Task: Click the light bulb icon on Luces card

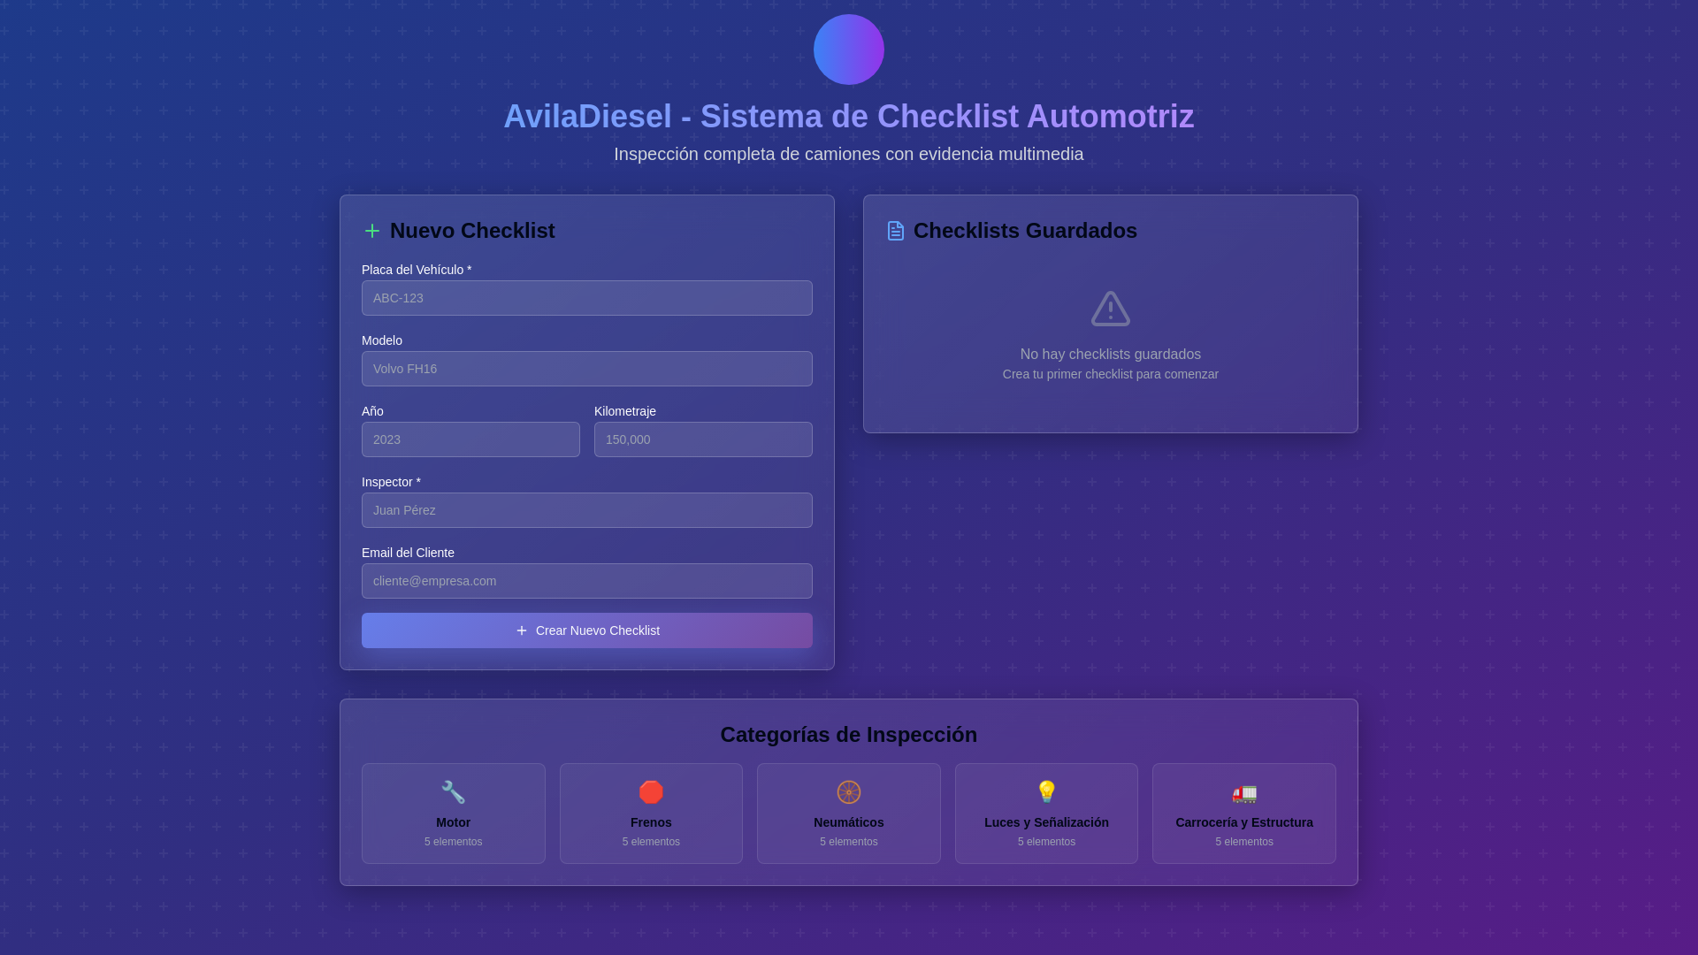Action: pos(1046,792)
